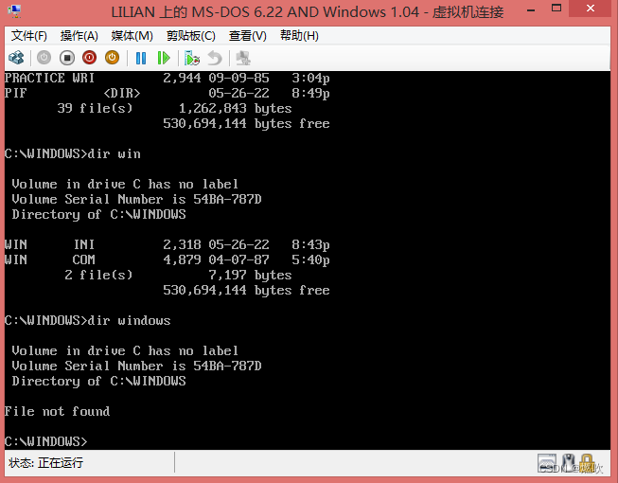618x483 pixels.
Task: Save VM state with the orange power icon
Action: [x=113, y=58]
